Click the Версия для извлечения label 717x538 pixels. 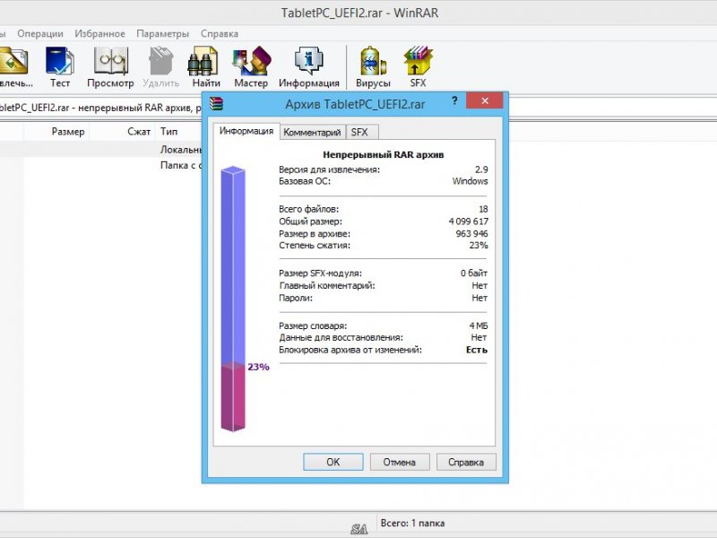pos(329,169)
